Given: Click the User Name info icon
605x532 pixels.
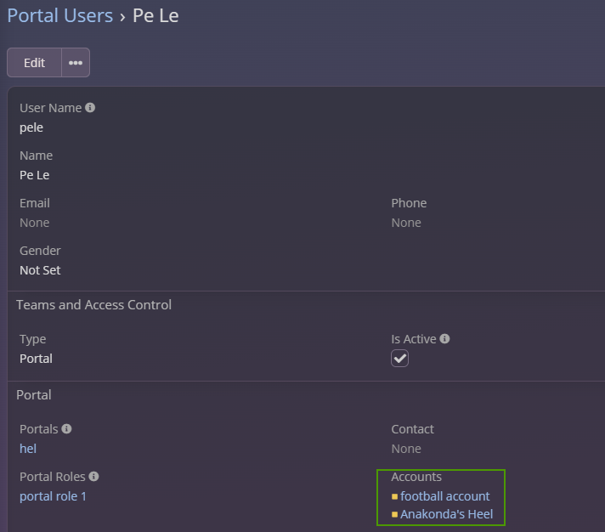Looking at the screenshot, I should (x=90, y=108).
